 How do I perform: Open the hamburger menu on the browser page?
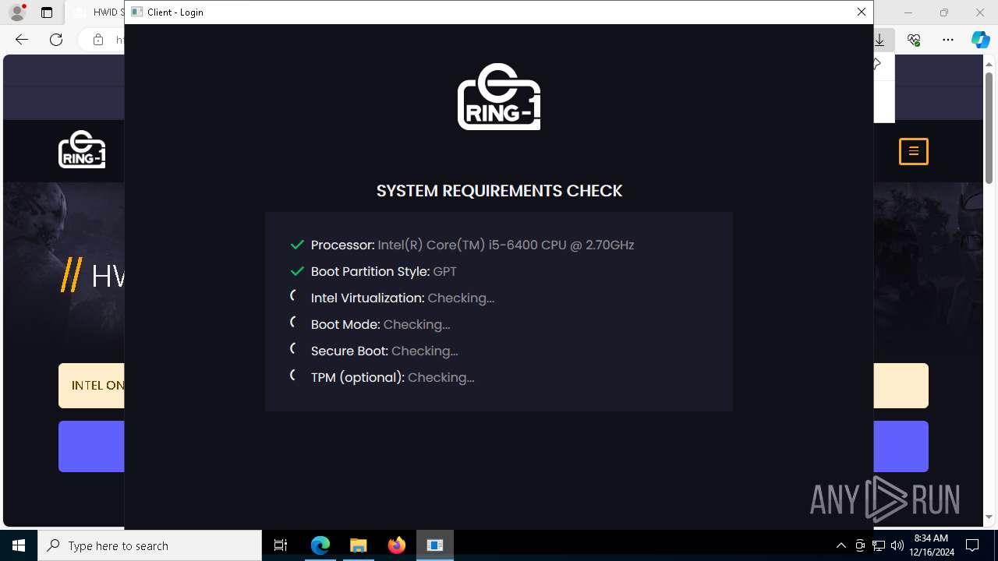click(x=914, y=151)
